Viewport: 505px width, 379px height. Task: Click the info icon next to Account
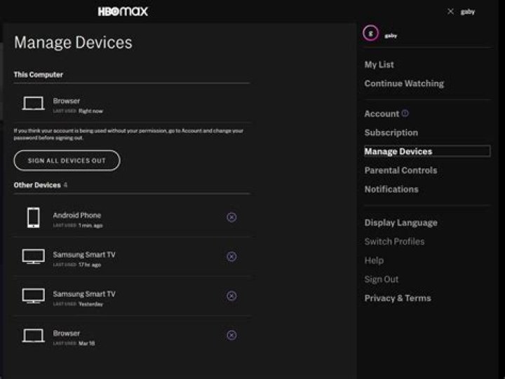click(x=405, y=113)
